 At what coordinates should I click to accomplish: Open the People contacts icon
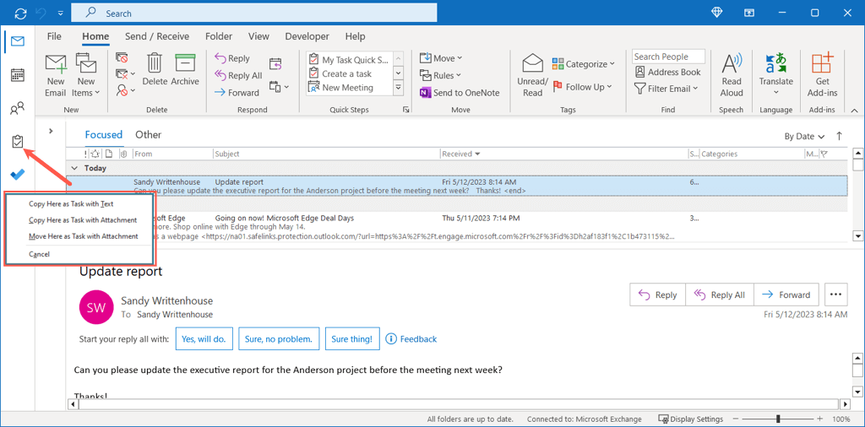tap(17, 109)
